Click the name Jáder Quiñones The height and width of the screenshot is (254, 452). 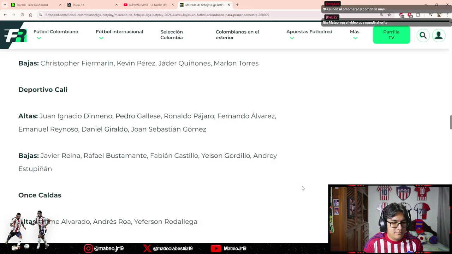184,63
